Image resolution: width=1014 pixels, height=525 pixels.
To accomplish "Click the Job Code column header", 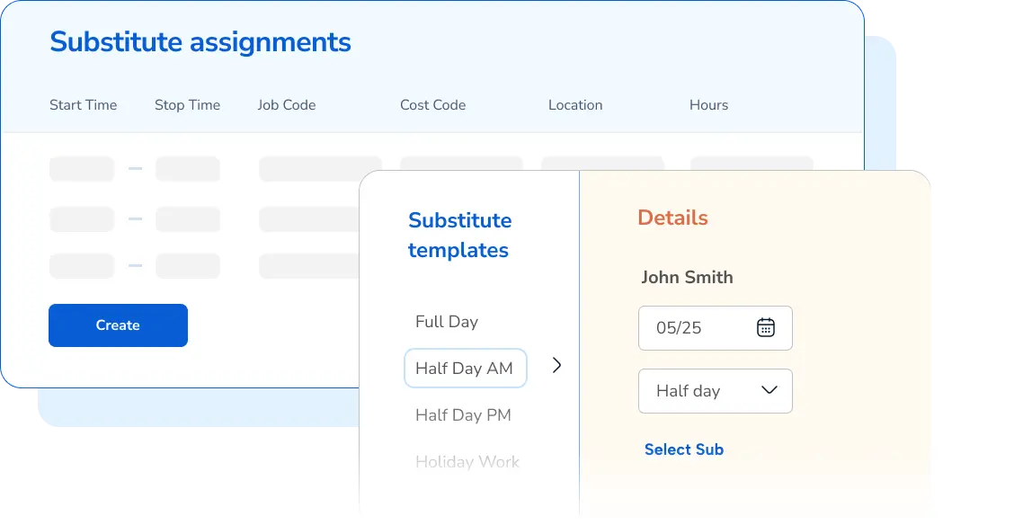I will click(x=287, y=105).
